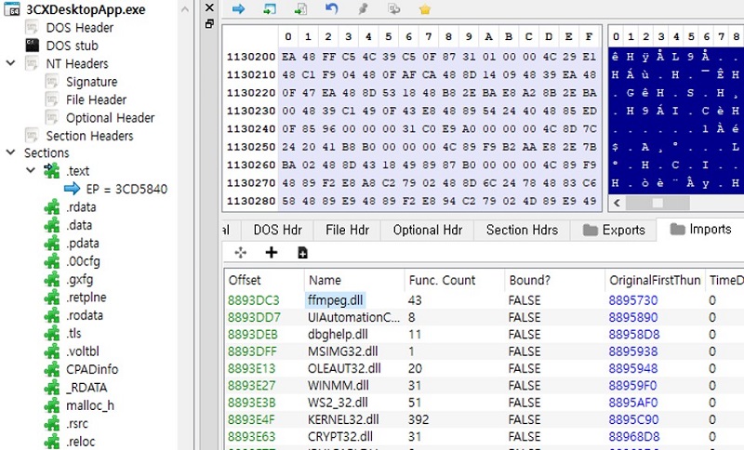Select Optional Header in the tree
This screenshot has width=744, height=450.
pos(110,117)
